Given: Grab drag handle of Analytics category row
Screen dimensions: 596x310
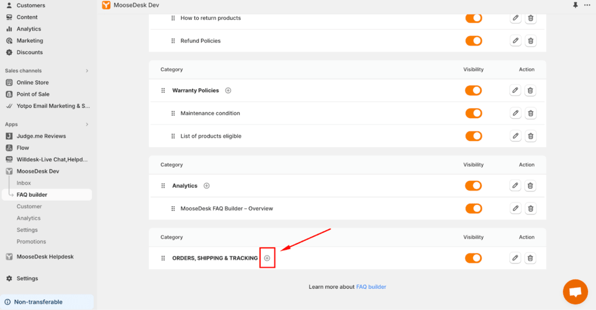Looking at the screenshot, I should point(163,186).
